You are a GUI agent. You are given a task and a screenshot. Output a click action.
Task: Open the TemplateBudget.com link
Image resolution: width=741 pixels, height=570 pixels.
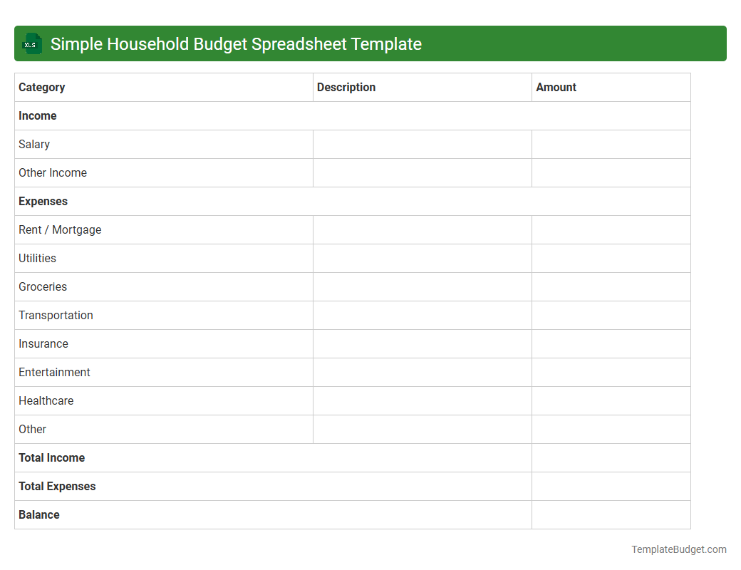tap(678, 549)
